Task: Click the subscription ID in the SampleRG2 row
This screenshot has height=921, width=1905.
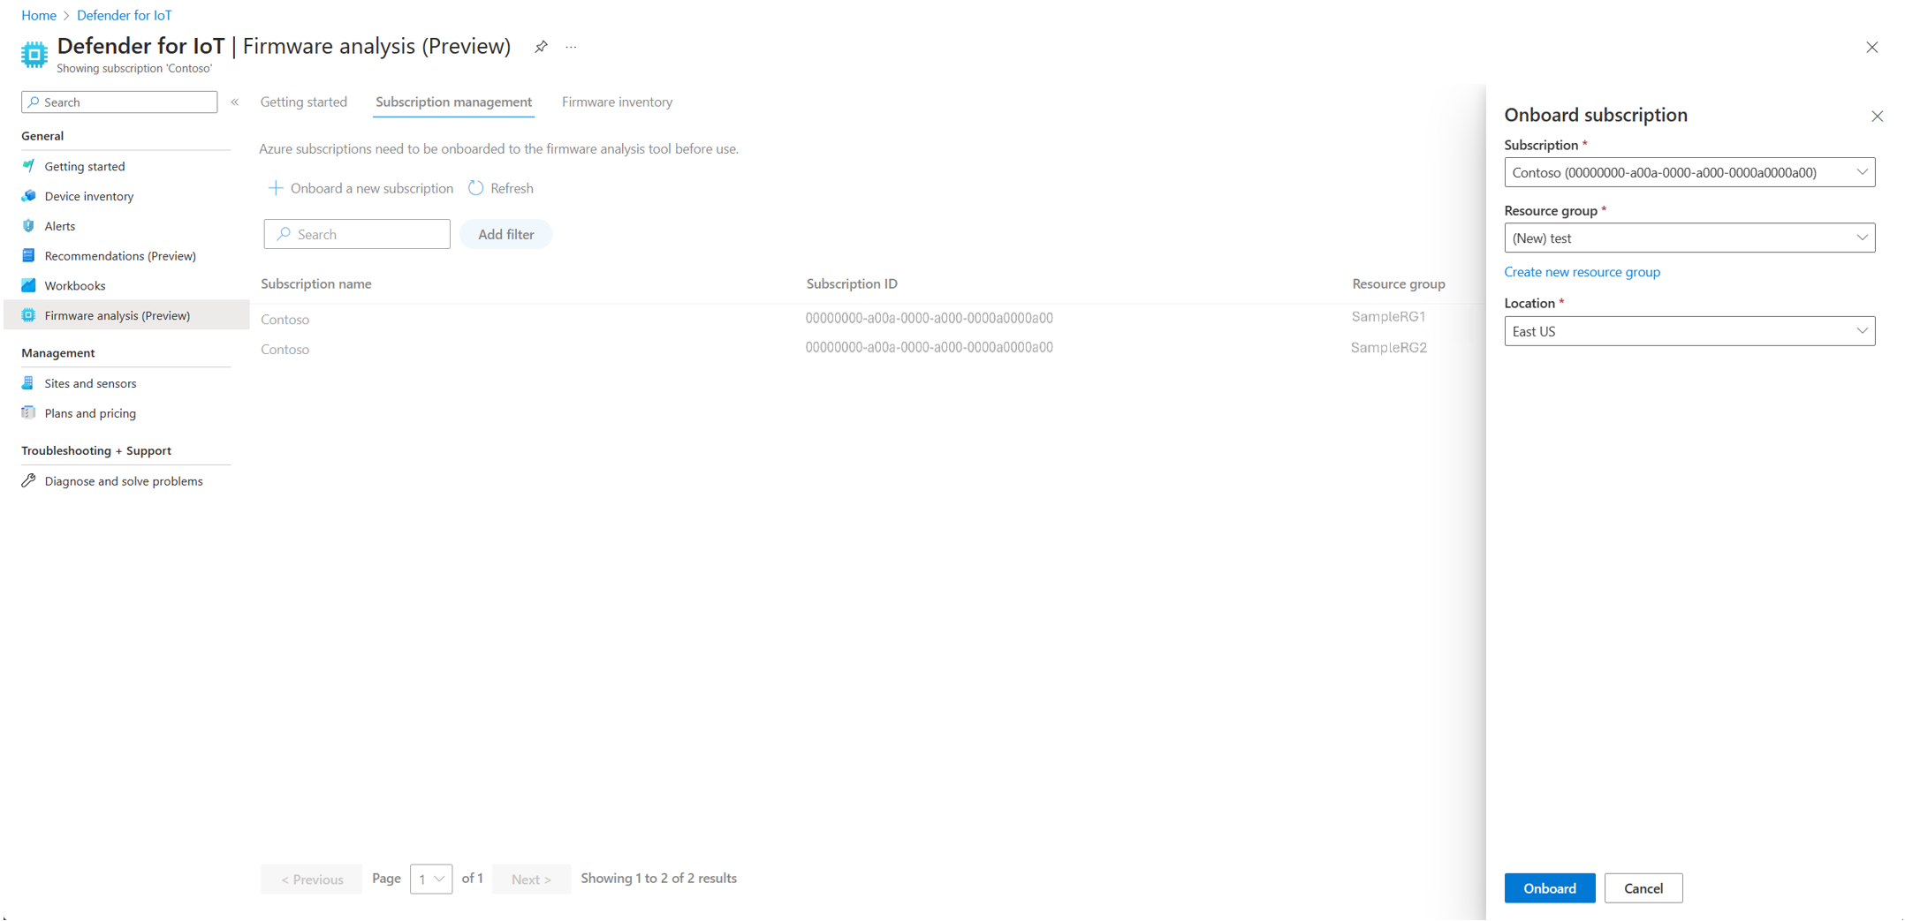Action: pos(930,348)
